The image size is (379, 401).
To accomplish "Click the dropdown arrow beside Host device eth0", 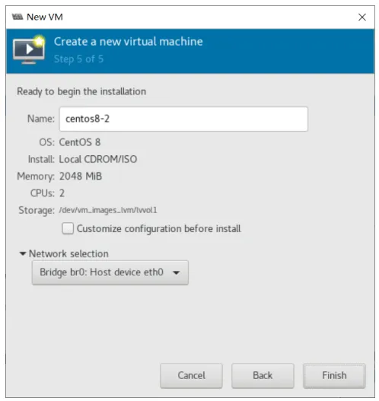I will (x=177, y=272).
